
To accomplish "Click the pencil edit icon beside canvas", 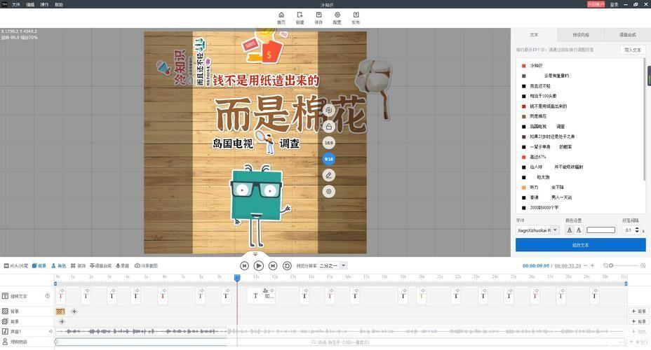I will point(329,175).
